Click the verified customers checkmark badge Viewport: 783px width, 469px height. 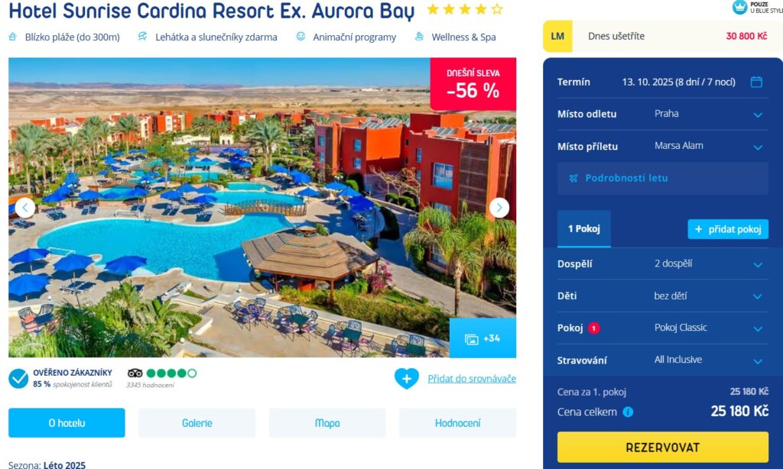coord(18,379)
